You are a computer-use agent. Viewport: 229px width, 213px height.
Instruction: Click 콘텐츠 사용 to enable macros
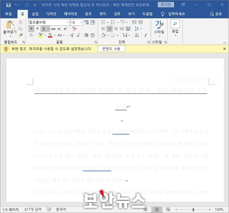click(x=111, y=49)
